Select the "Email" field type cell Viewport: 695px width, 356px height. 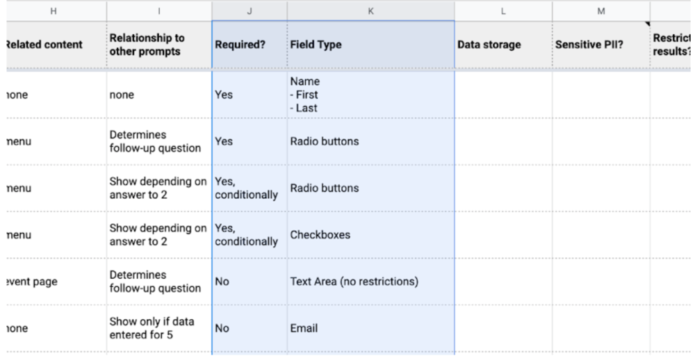(370, 328)
